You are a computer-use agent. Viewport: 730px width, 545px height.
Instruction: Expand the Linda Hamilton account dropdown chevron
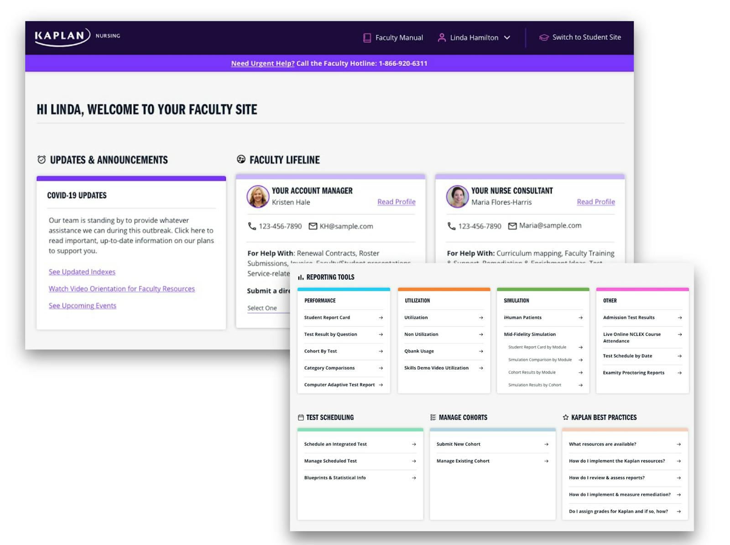pyautogui.click(x=507, y=38)
